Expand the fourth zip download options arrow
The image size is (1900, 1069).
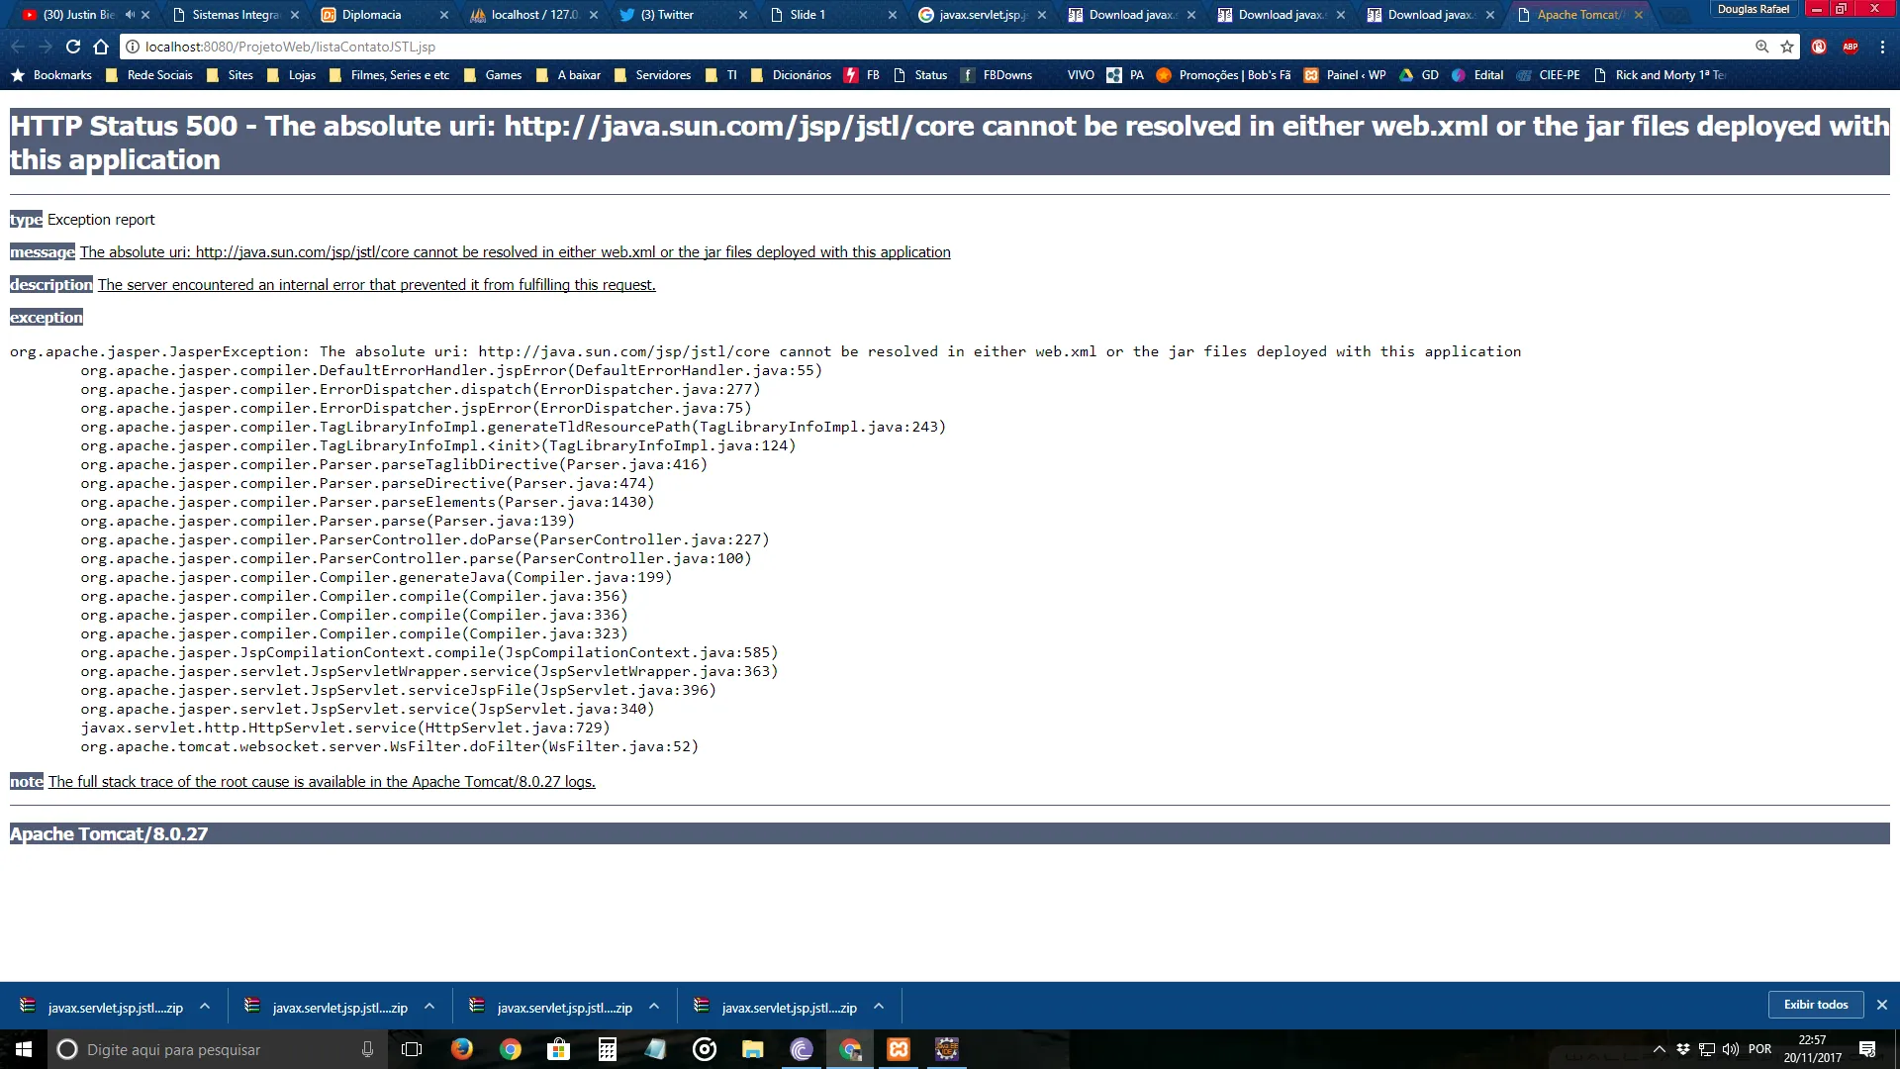pyautogui.click(x=879, y=1007)
